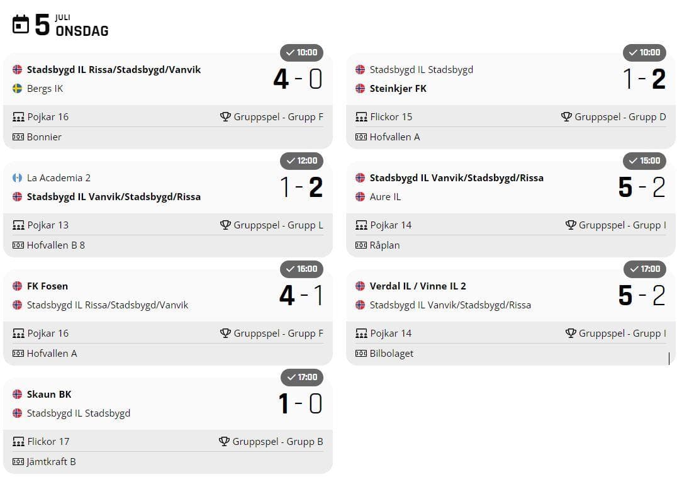This screenshot has height=477, width=677.
Task: Open the Steinkjer FK team link
Action: (x=398, y=89)
